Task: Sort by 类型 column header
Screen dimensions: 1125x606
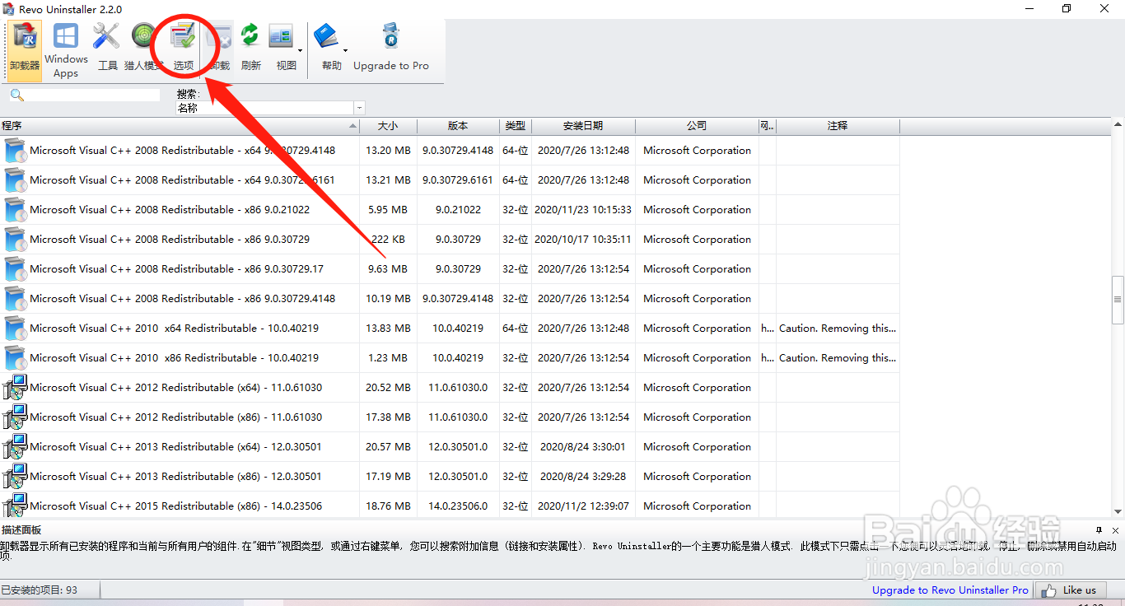Action: click(x=516, y=126)
